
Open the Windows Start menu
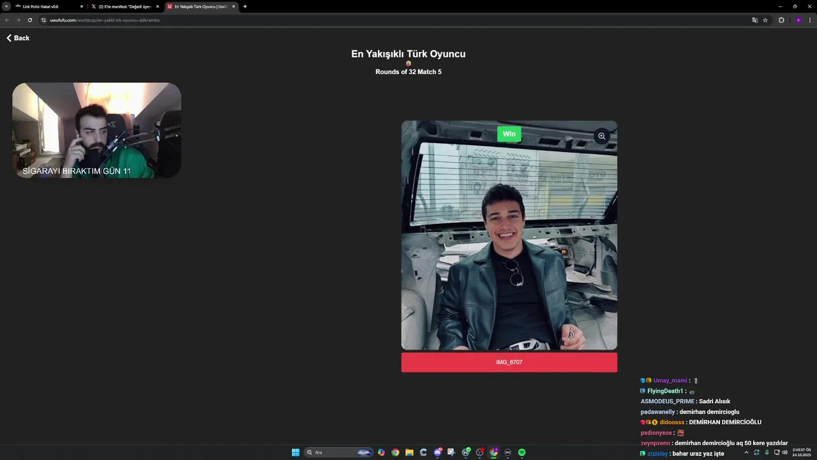click(x=296, y=452)
